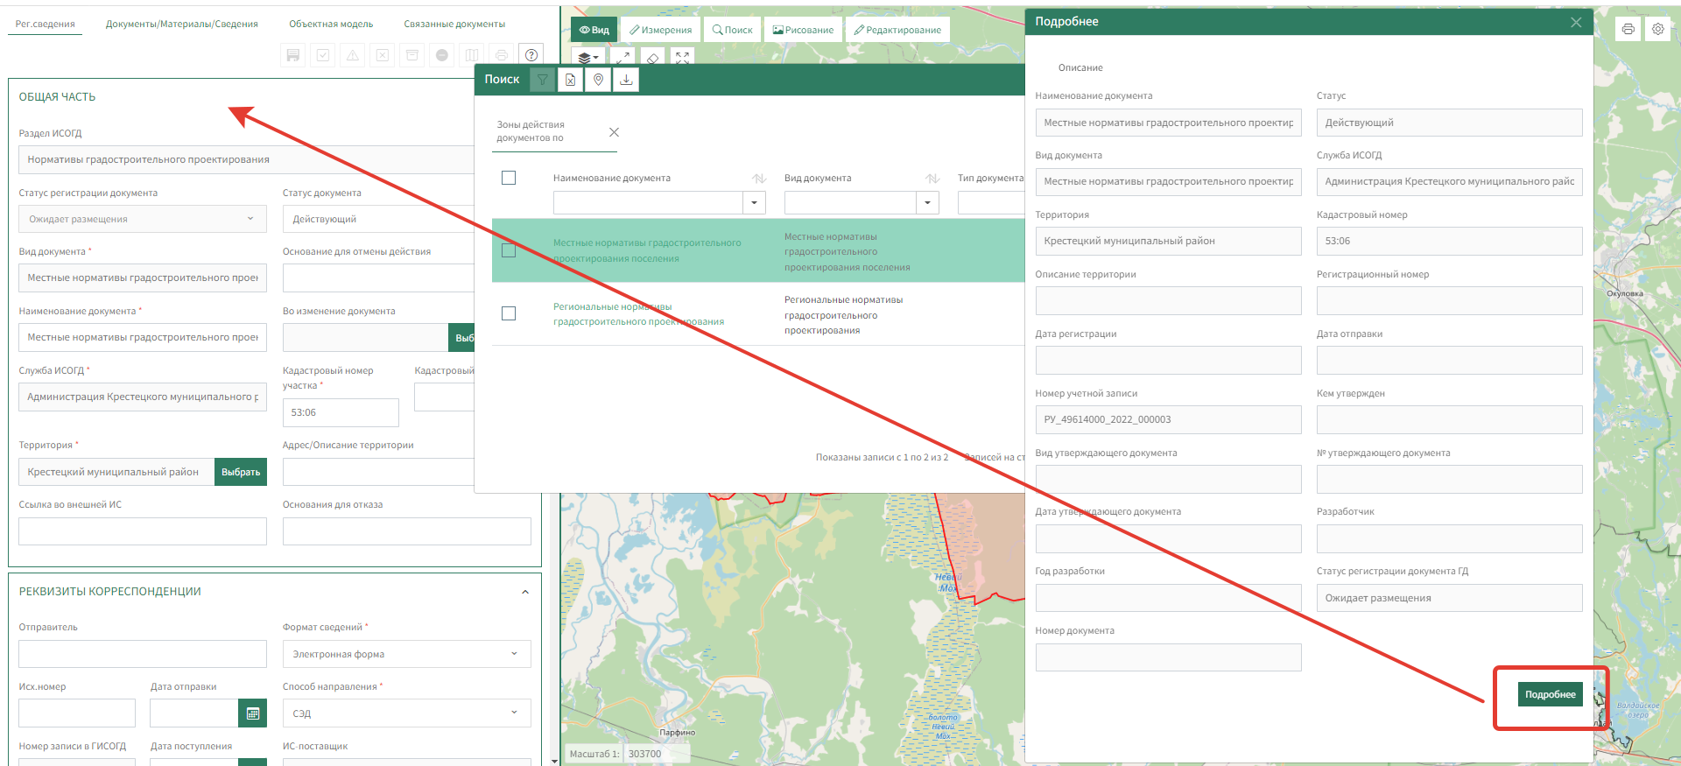Check the select-all checkbox in table header

pyautogui.click(x=509, y=178)
